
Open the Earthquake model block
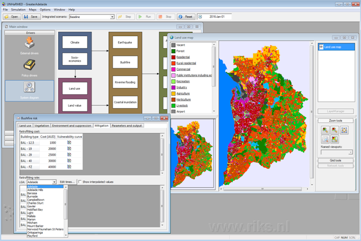[x=125, y=42]
